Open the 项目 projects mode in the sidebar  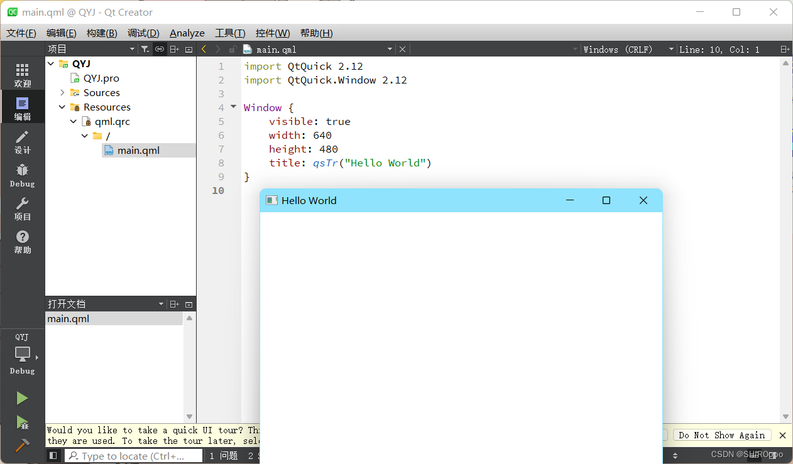(x=22, y=208)
